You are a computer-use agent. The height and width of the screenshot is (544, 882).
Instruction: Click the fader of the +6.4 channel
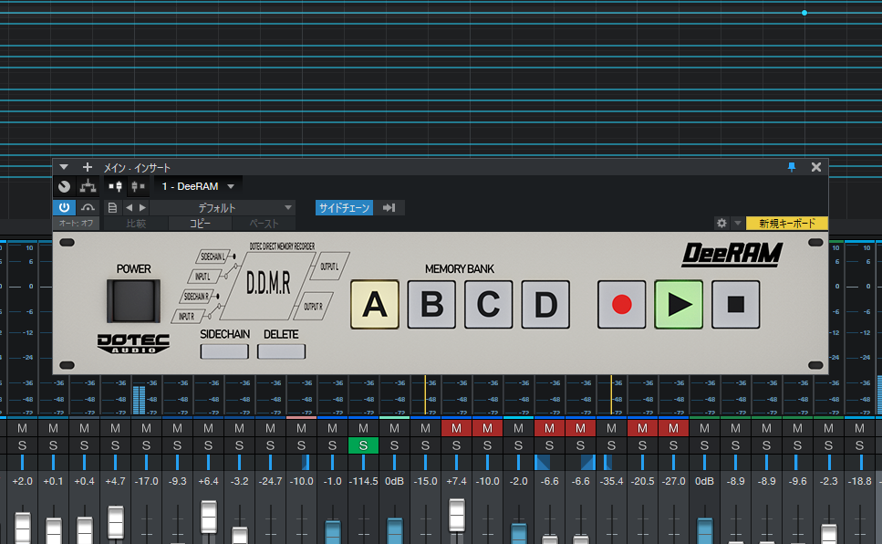pyautogui.click(x=209, y=517)
